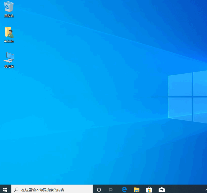Screen dimensions: 207x193
Task: Open the Start menu
Action: coord(5,189)
